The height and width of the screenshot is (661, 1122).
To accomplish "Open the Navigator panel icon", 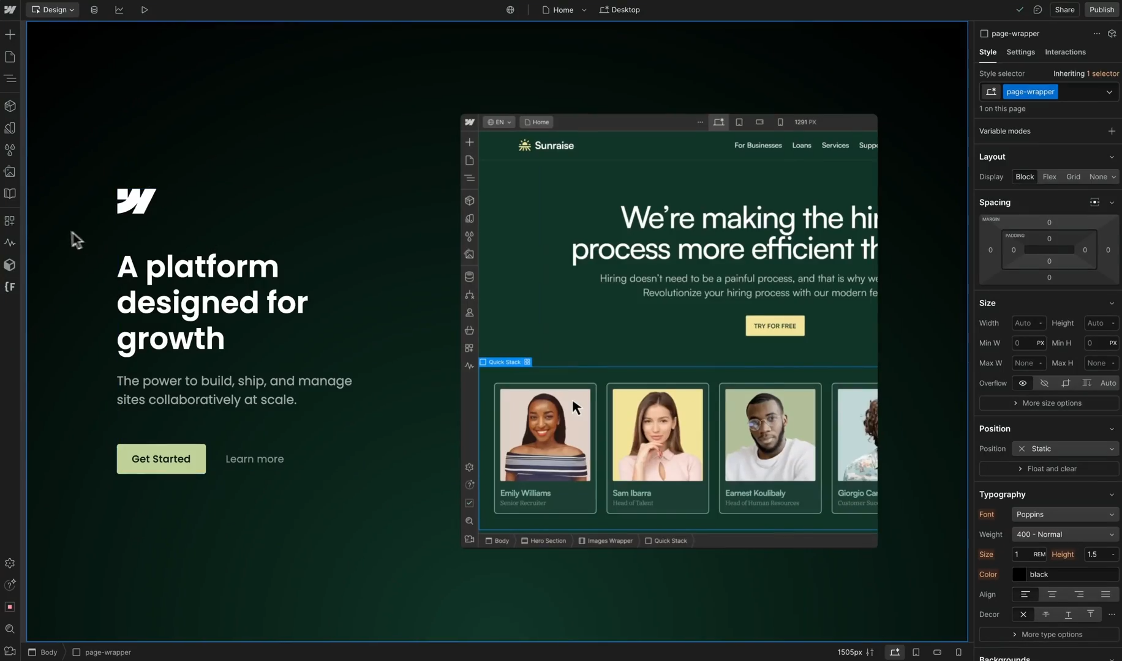I will pos(10,78).
